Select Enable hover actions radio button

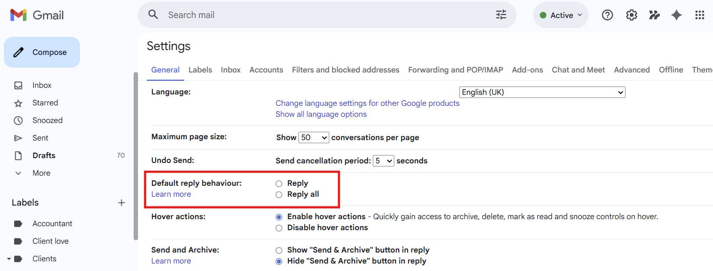click(x=279, y=217)
